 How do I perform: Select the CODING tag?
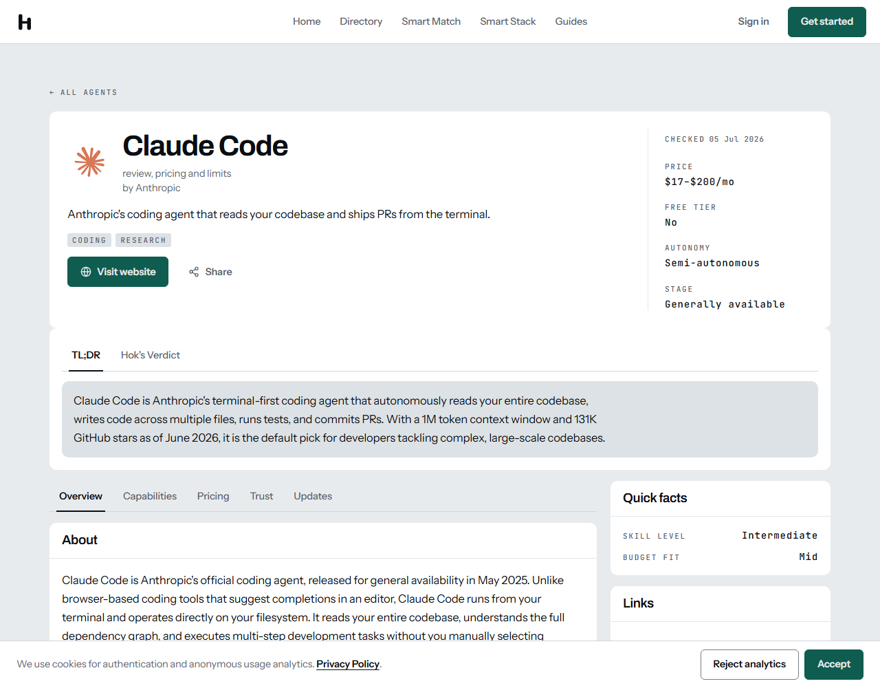(x=89, y=240)
